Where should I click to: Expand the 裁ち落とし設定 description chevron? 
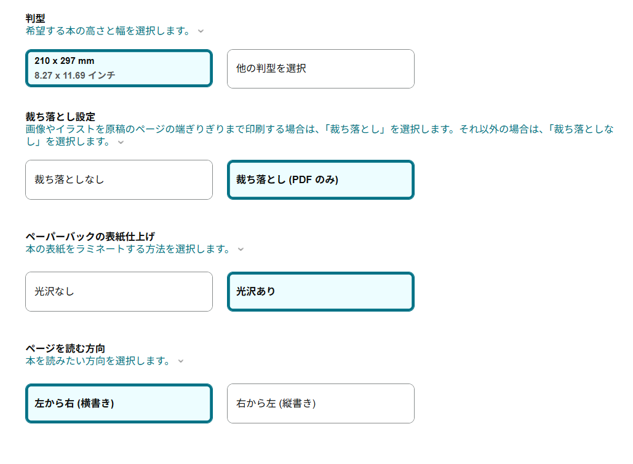coord(121,142)
